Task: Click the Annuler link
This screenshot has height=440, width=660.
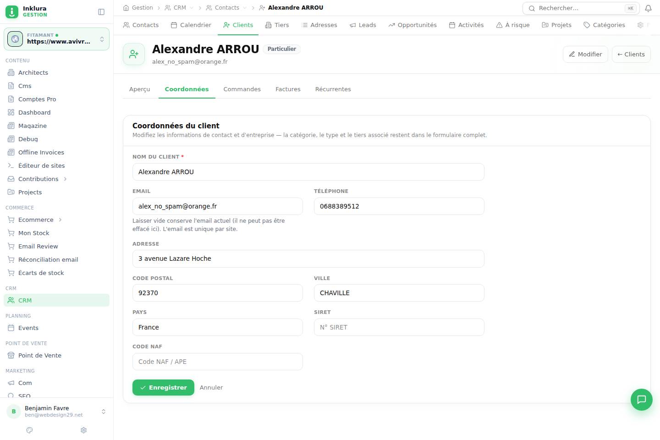Action: click(x=211, y=388)
